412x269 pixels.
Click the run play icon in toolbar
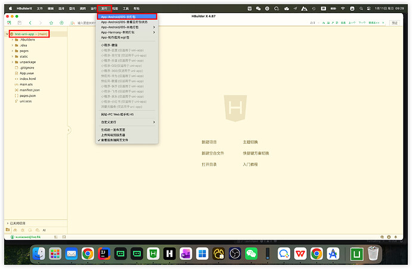point(62,23)
